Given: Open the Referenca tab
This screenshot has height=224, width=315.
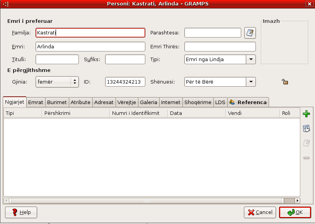Looking at the screenshot, I should [x=248, y=103].
